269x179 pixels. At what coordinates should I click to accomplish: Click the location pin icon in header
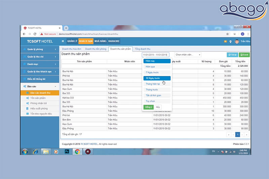pyautogui.click(x=230, y=41)
